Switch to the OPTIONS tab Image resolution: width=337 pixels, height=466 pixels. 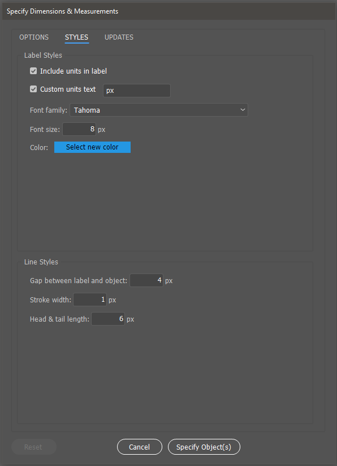pyautogui.click(x=33, y=37)
